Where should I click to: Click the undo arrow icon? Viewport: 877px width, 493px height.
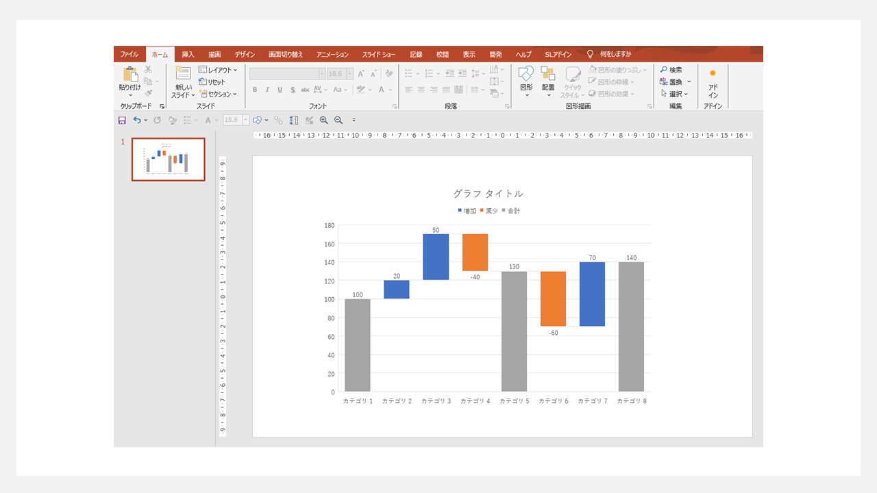click(137, 120)
